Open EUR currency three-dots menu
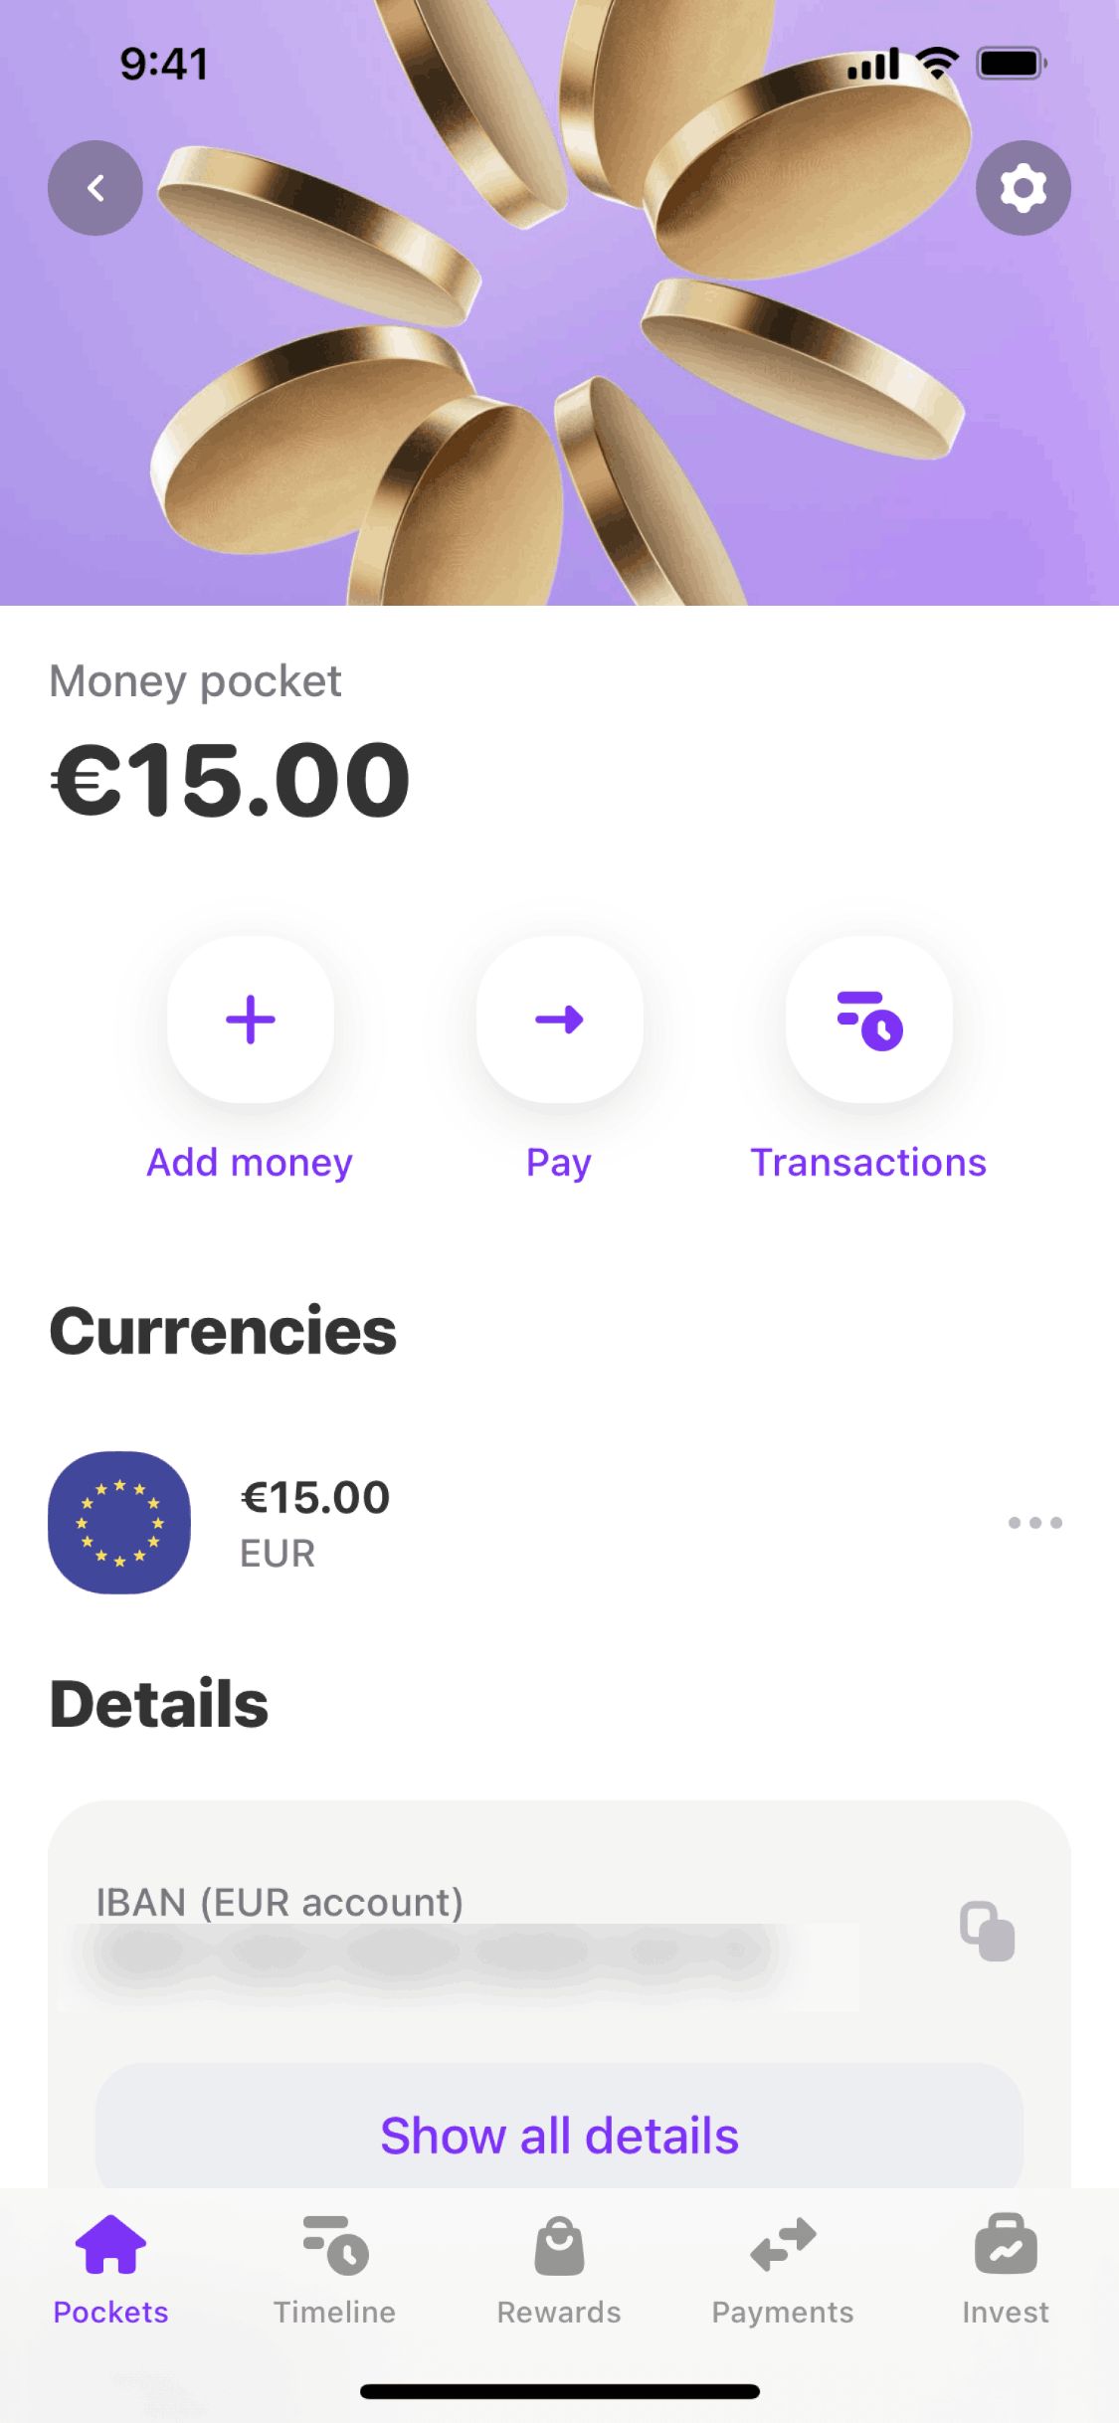 point(1034,1523)
